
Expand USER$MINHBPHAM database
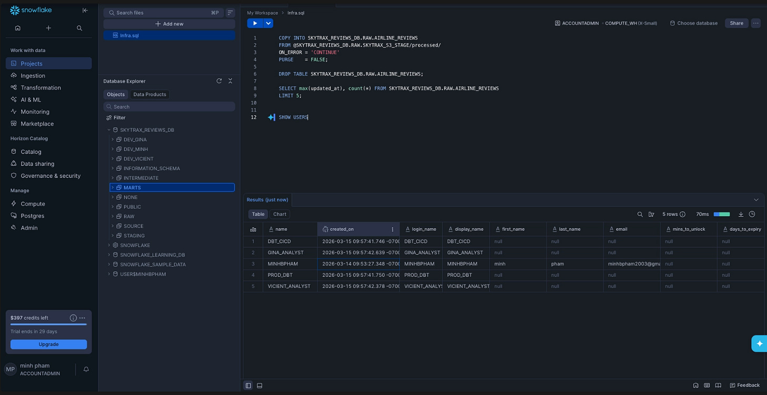click(109, 274)
